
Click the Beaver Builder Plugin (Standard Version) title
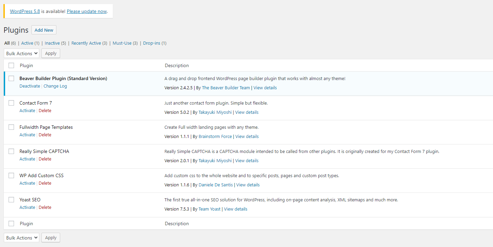click(x=63, y=78)
